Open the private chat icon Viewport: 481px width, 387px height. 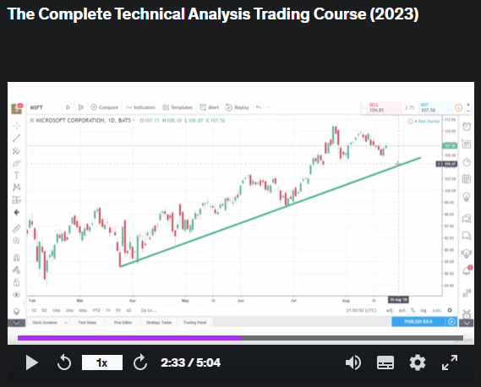click(467, 236)
